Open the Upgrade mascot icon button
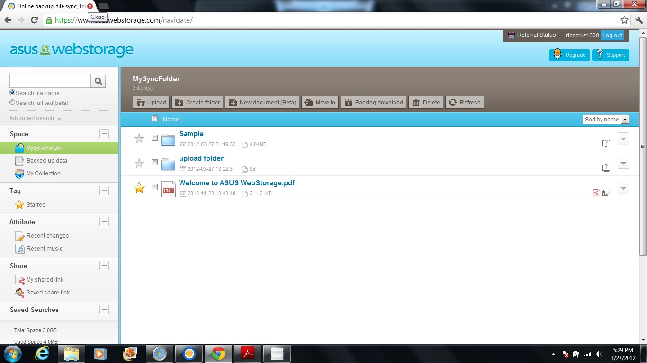647x363 pixels. point(557,54)
